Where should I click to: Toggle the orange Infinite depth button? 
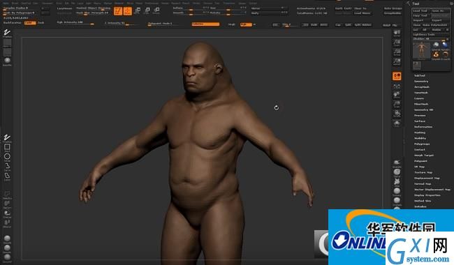tap(205, 24)
